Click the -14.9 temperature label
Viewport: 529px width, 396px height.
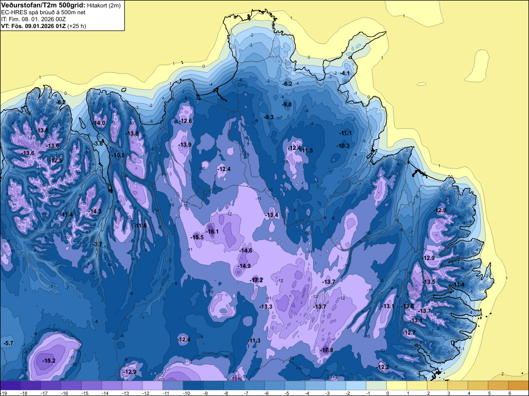point(244,266)
